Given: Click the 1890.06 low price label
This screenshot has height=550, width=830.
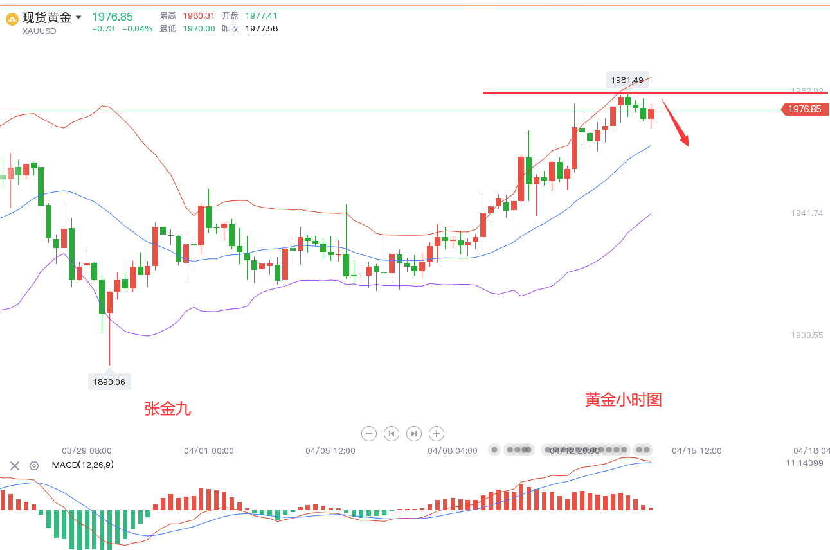Looking at the screenshot, I should (x=109, y=382).
